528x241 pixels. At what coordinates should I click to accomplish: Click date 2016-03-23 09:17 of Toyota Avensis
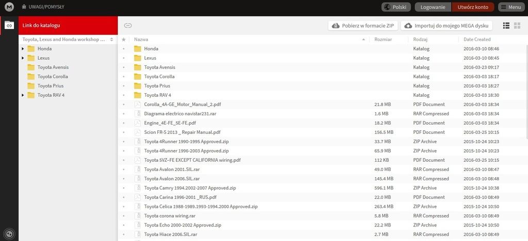click(x=481, y=67)
